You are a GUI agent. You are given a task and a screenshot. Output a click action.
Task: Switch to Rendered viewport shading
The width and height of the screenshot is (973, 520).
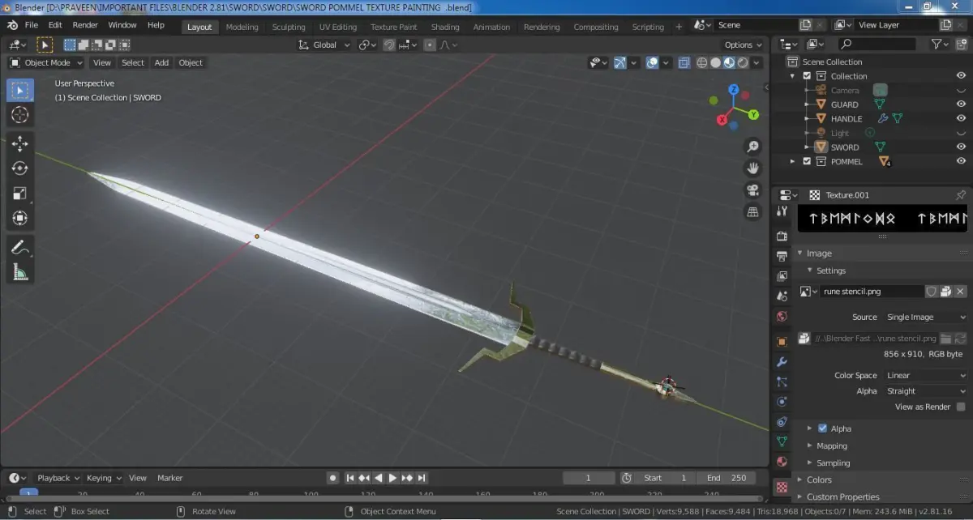743,62
